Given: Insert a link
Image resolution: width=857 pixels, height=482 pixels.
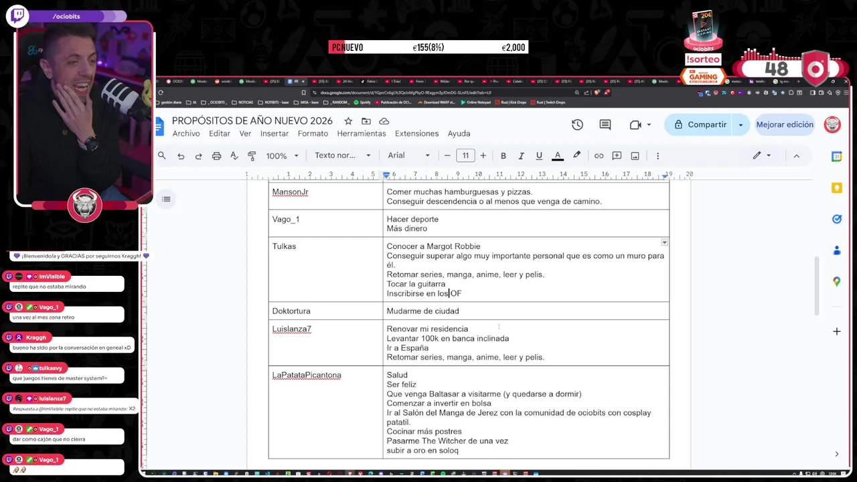Looking at the screenshot, I should click(x=599, y=155).
